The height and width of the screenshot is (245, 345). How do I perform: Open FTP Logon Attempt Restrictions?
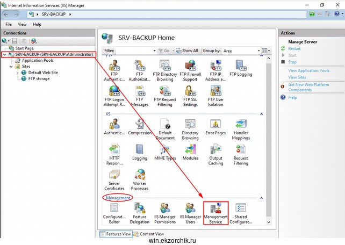[x=114, y=96]
